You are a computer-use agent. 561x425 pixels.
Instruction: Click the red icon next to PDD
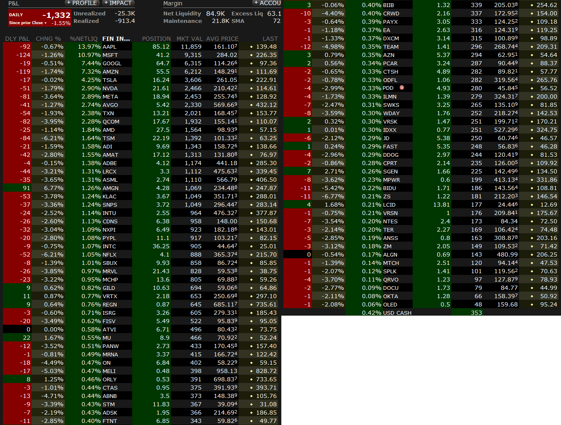click(402, 88)
